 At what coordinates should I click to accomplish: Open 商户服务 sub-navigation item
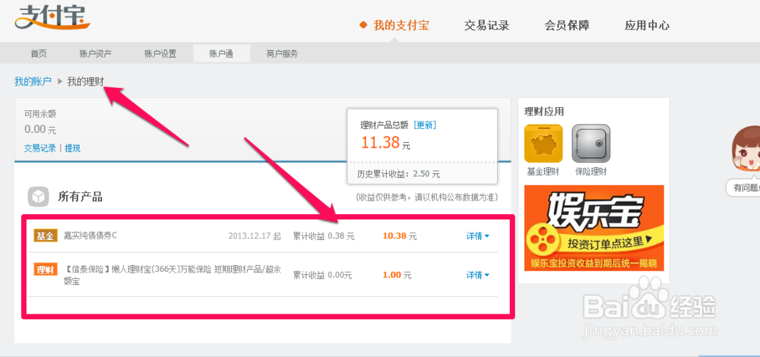(282, 54)
